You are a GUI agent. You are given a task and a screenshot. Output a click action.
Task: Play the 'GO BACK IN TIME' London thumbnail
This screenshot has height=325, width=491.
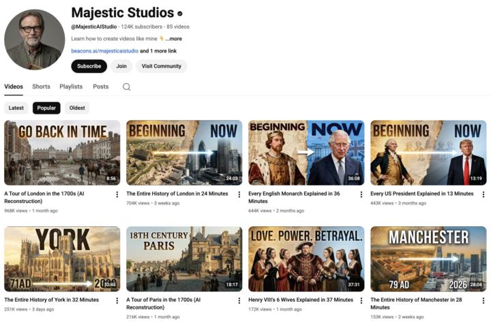click(62, 153)
